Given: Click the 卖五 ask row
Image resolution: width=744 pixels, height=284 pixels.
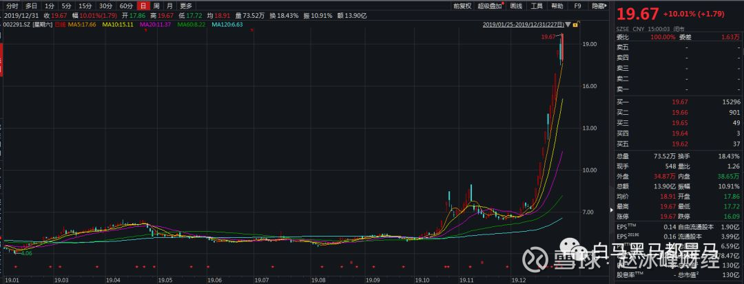Looking at the screenshot, I should (x=678, y=47).
